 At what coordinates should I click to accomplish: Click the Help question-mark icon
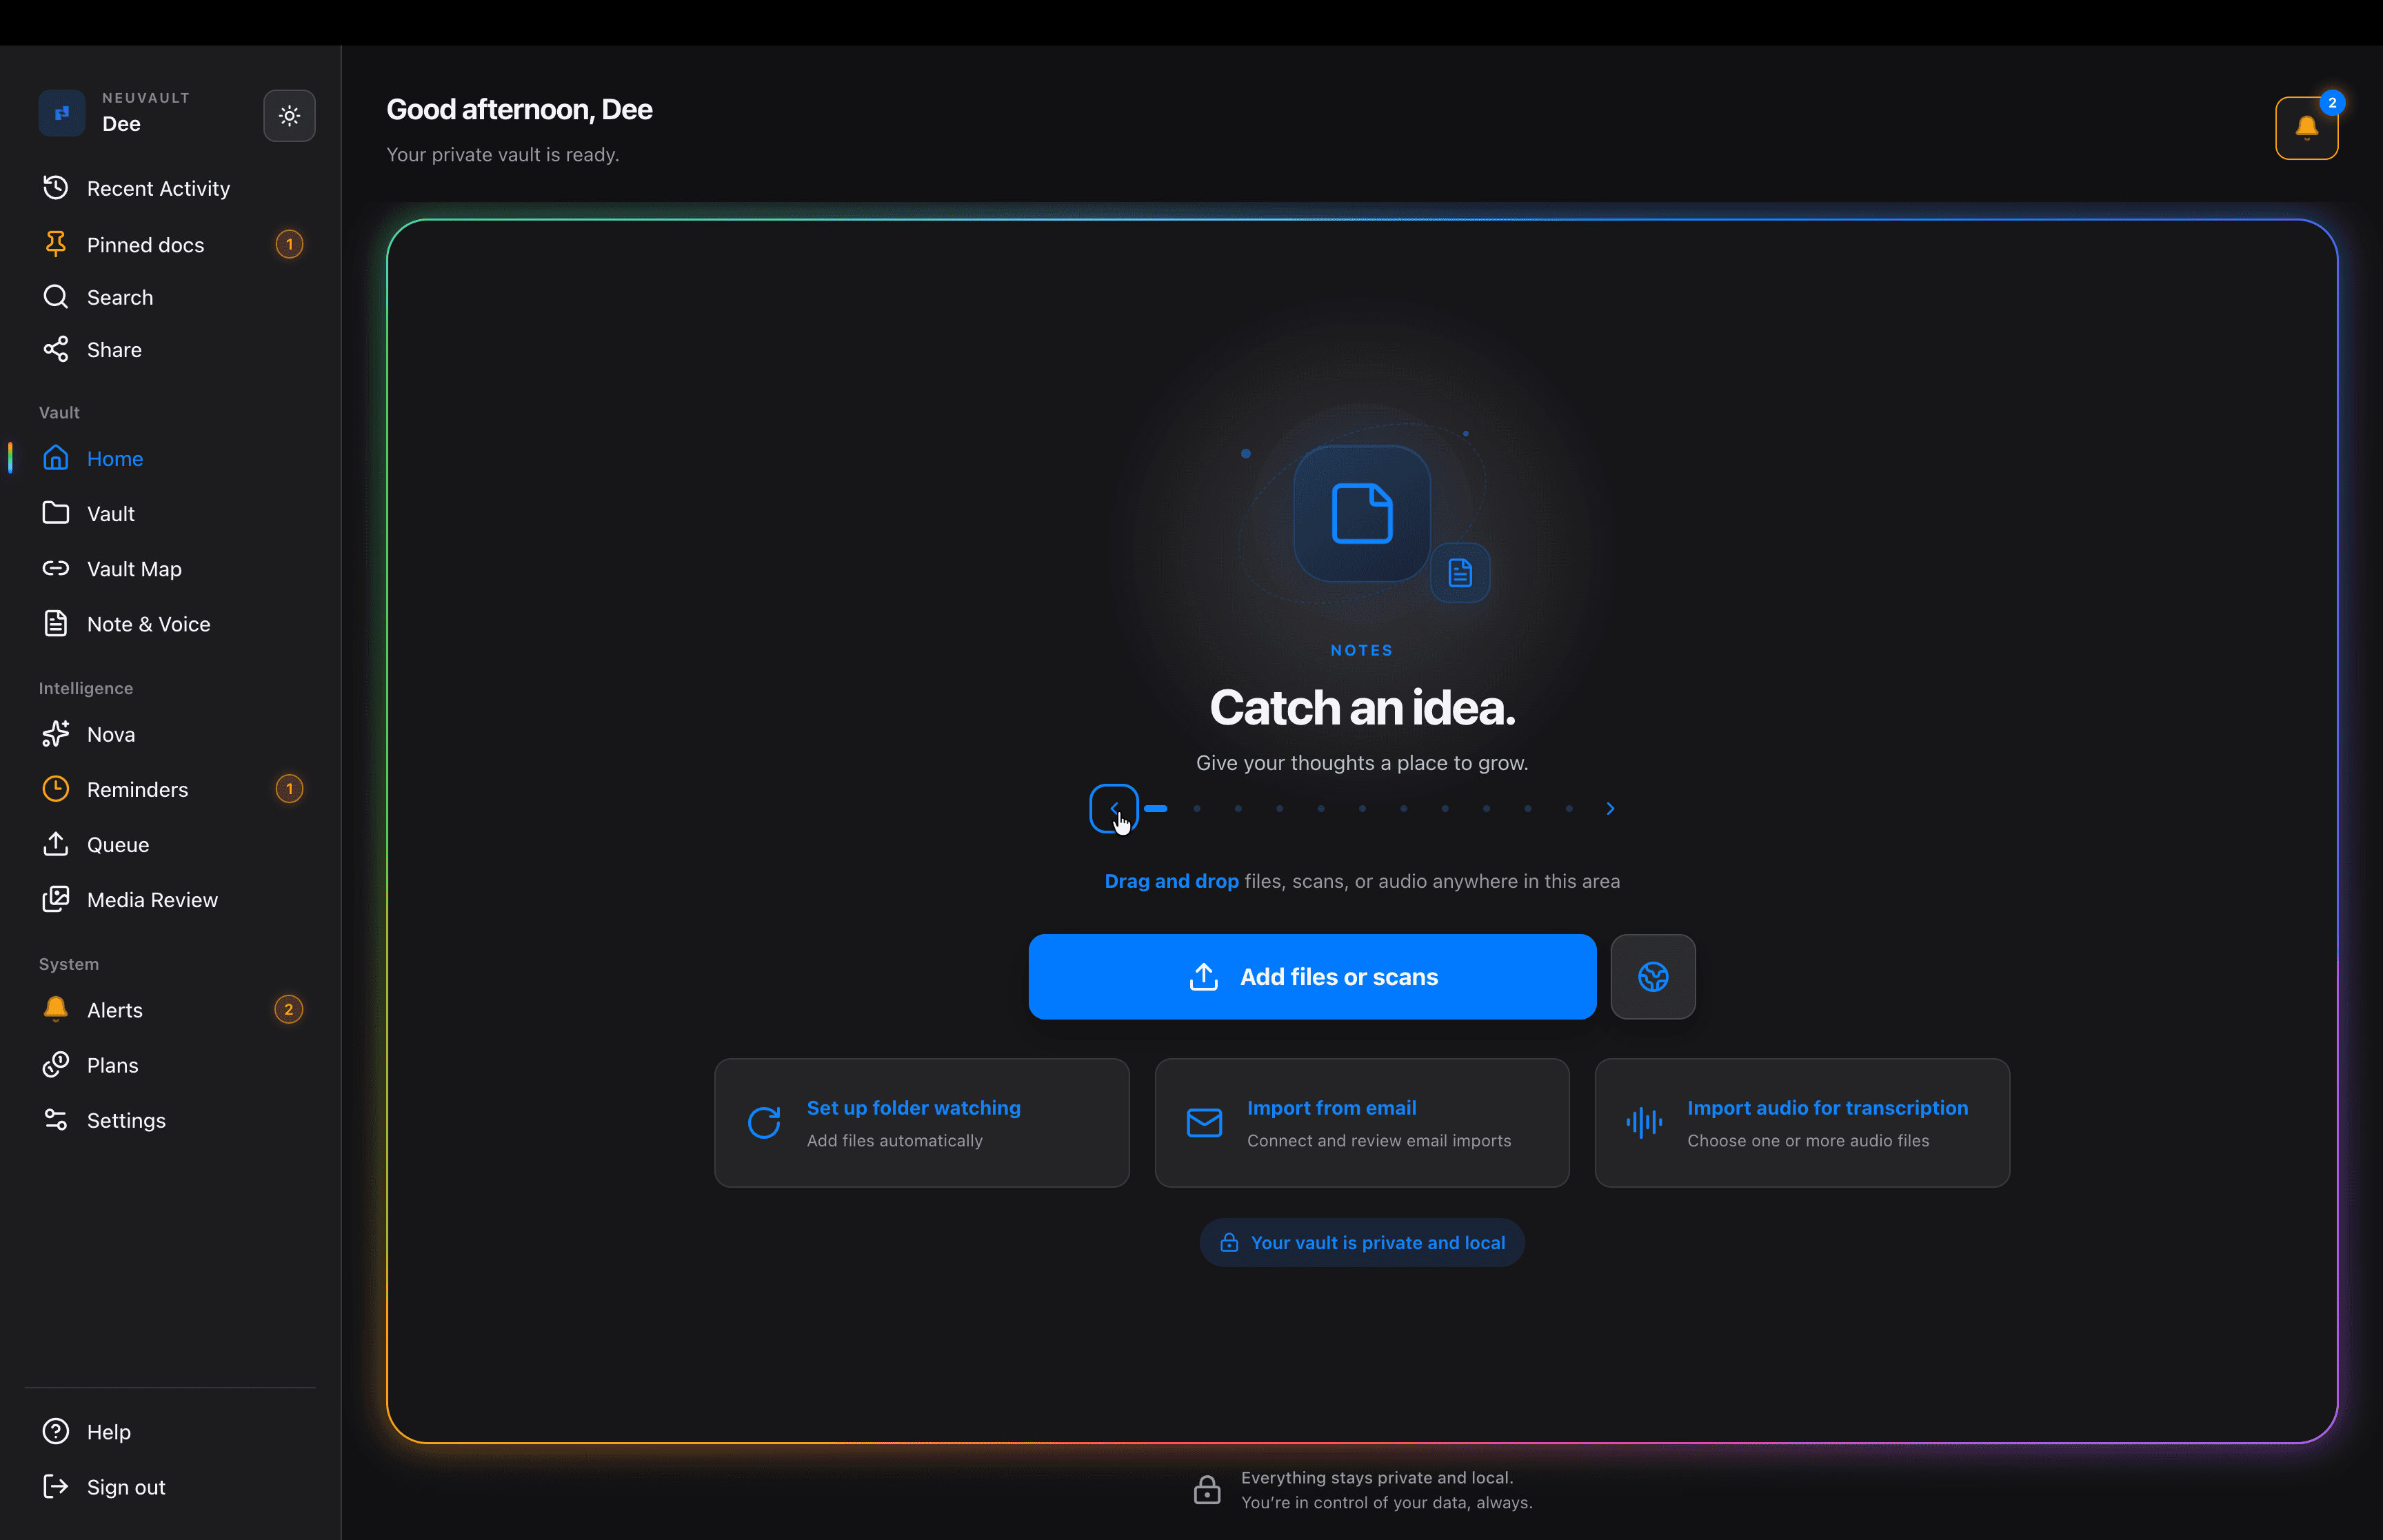(x=56, y=1431)
